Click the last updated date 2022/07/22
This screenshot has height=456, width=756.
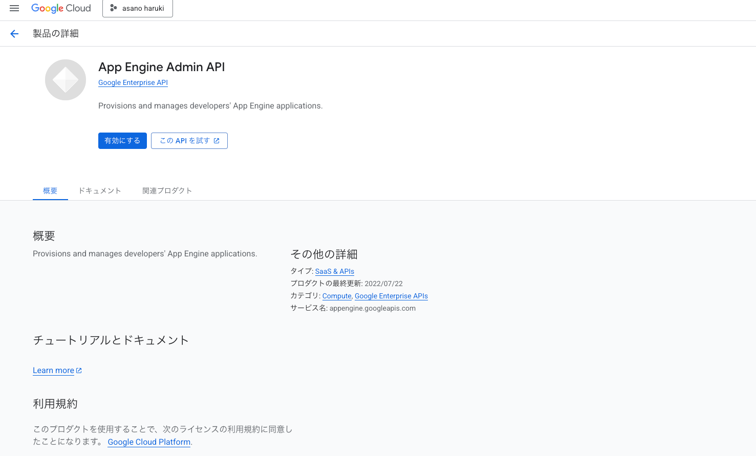pos(384,284)
